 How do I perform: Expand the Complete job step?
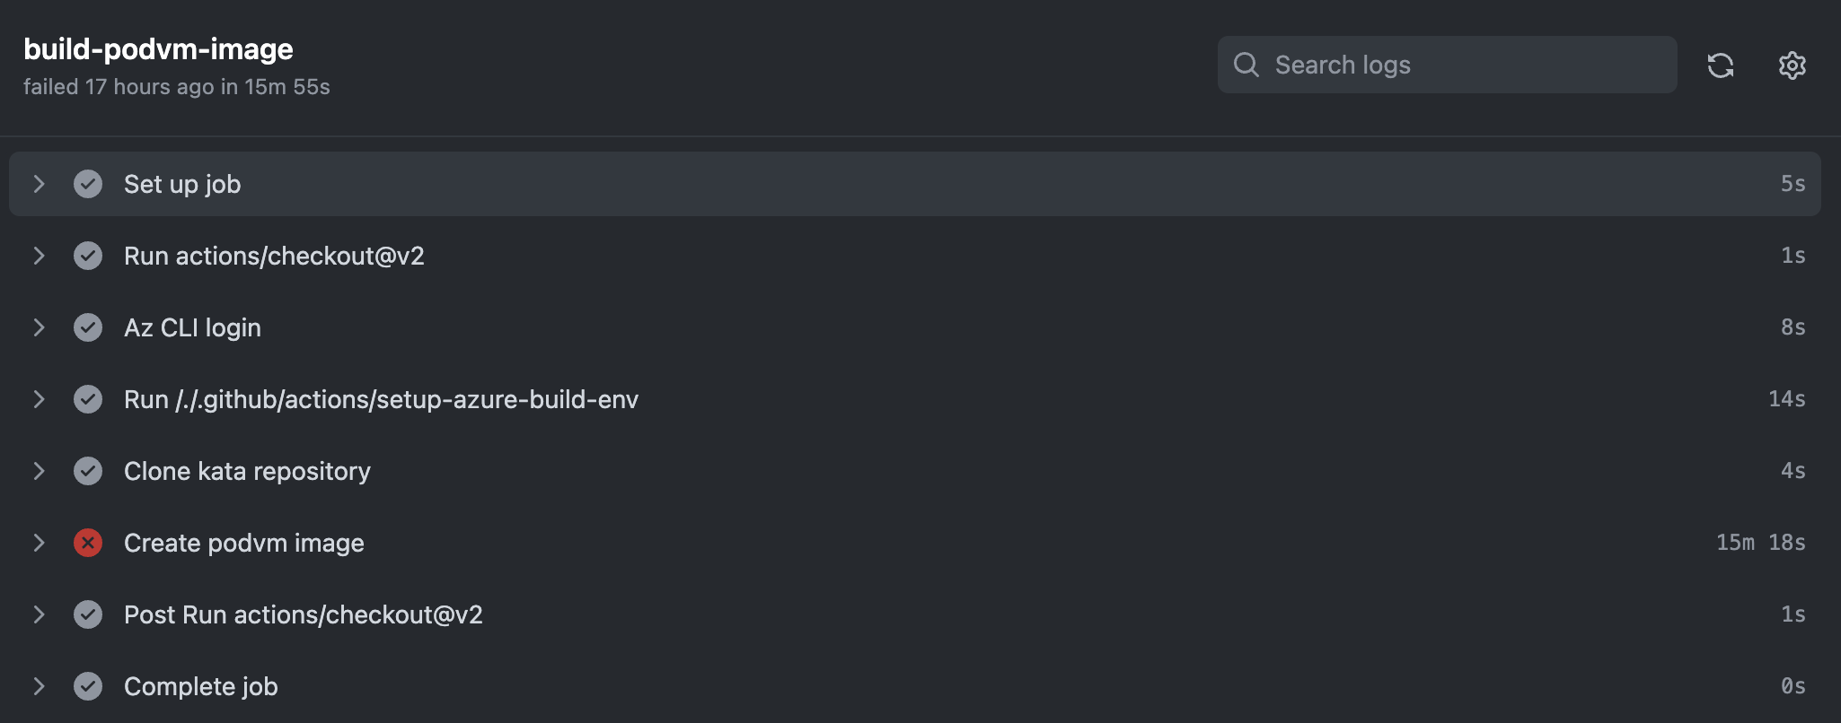tap(39, 686)
